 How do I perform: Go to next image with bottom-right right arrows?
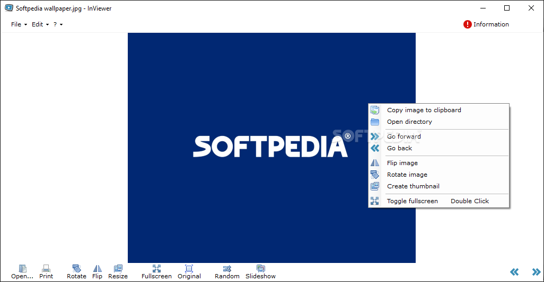pyautogui.click(x=536, y=272)
